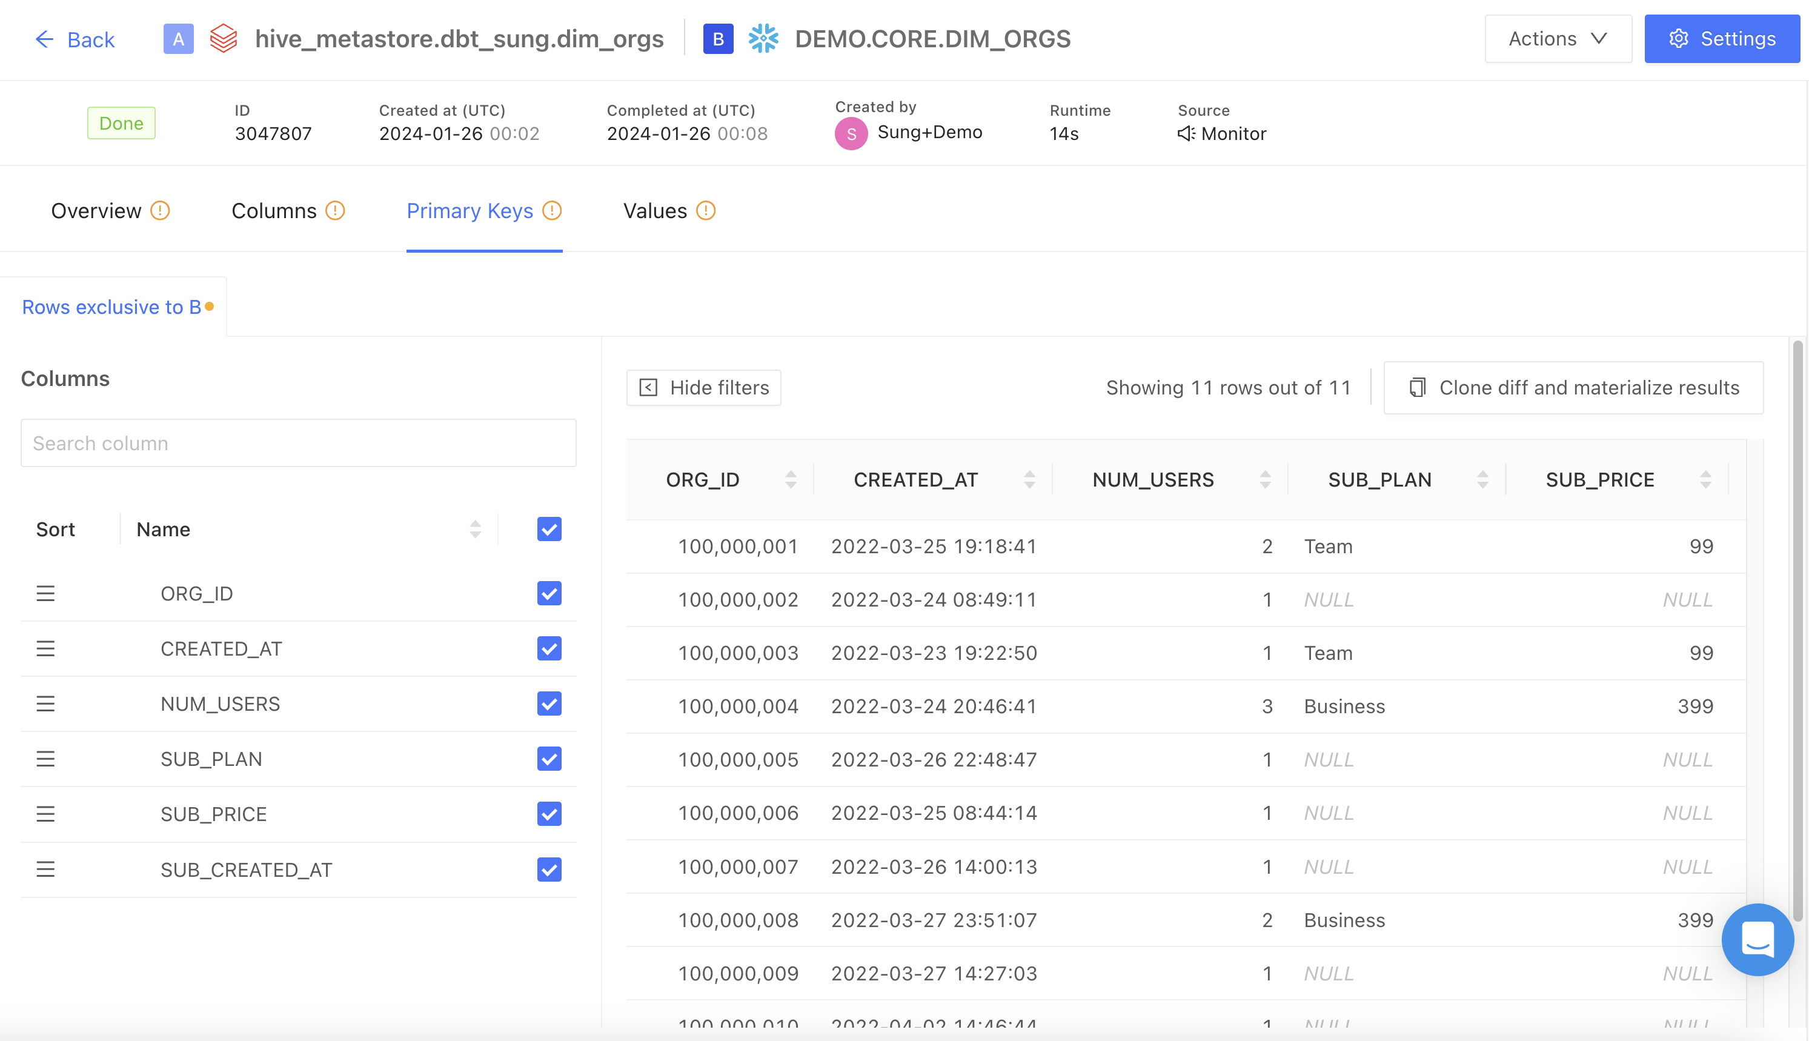
Task: Uncheck the SUB_PLAN column checkbox
Action: coord(549,759)
